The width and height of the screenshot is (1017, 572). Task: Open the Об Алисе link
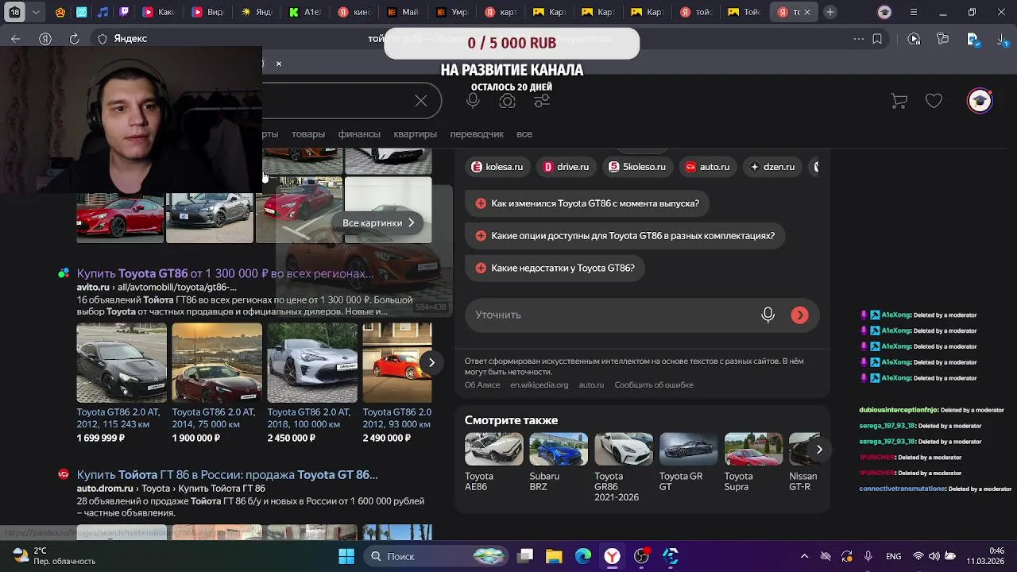coord(482,385)
